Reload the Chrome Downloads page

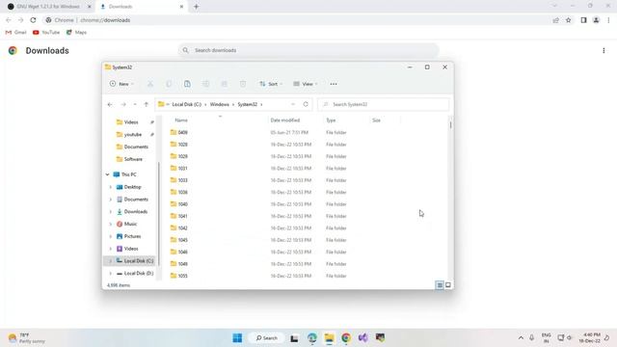pyautogui.click(x=33, y=20)
